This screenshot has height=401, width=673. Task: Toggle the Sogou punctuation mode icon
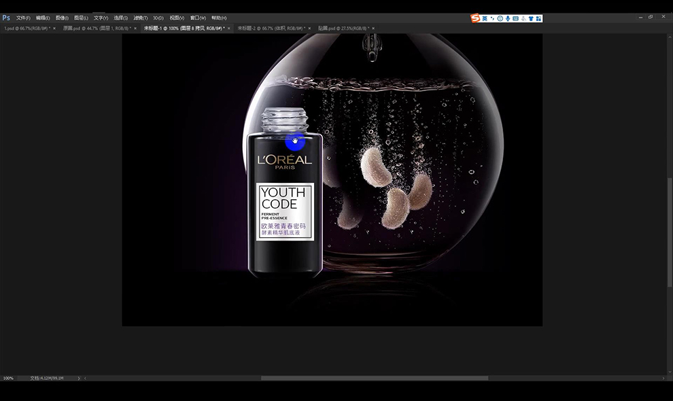point(492,18)
